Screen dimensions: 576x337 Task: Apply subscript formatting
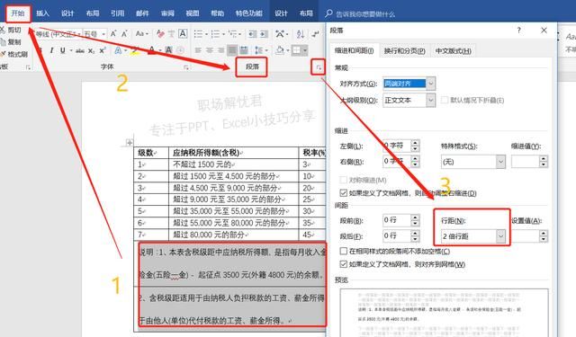pos(91,50)
